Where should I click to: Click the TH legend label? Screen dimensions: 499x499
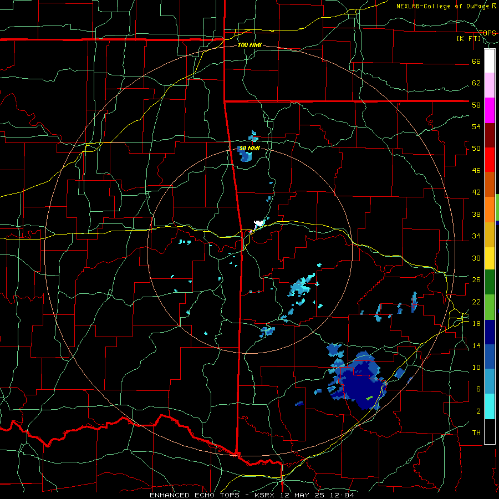tap(476, 432)
